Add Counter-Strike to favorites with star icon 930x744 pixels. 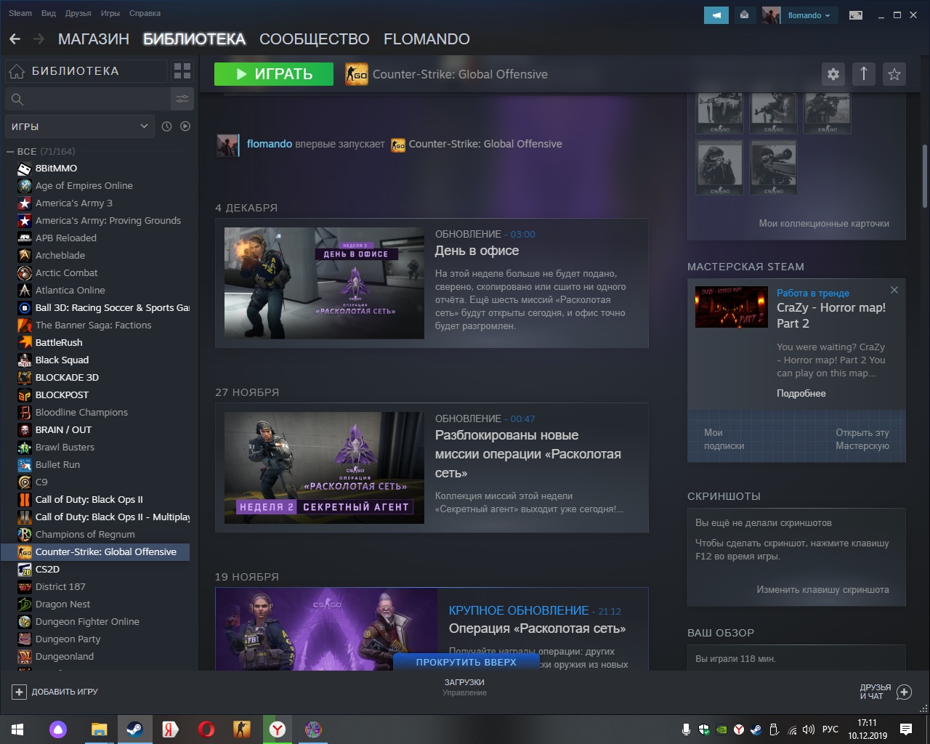(894, 74)
